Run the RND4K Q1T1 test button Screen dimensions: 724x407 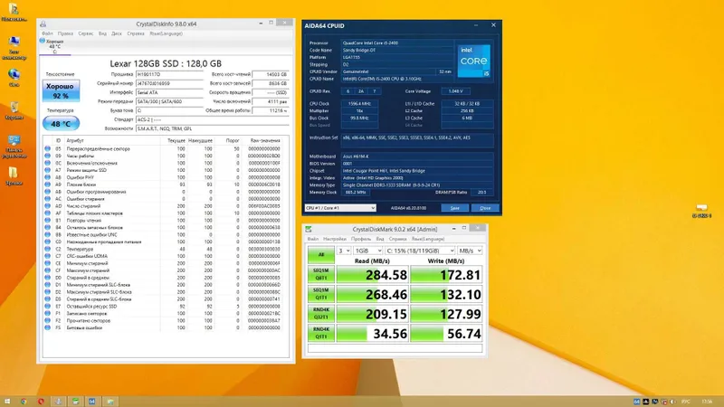[321, 333]
